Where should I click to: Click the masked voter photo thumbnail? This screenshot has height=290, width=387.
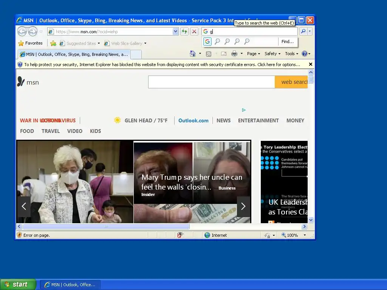click(x=75, y=182)
